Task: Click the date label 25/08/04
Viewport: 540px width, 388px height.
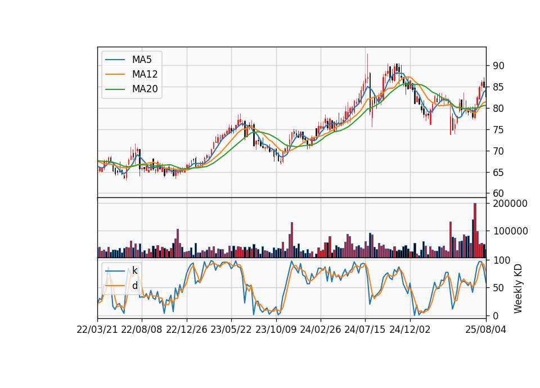Action: [x=486, y=330]
